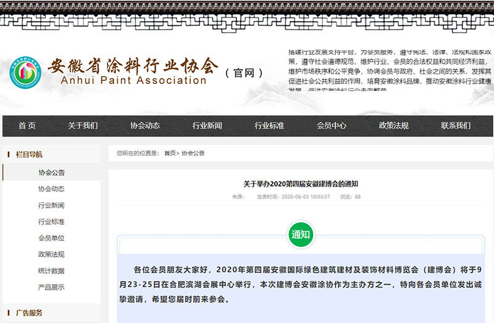Click the green 通知 badge
This screenshot has width=494, height=323.
pyautogui.click(x=301, y=235)
